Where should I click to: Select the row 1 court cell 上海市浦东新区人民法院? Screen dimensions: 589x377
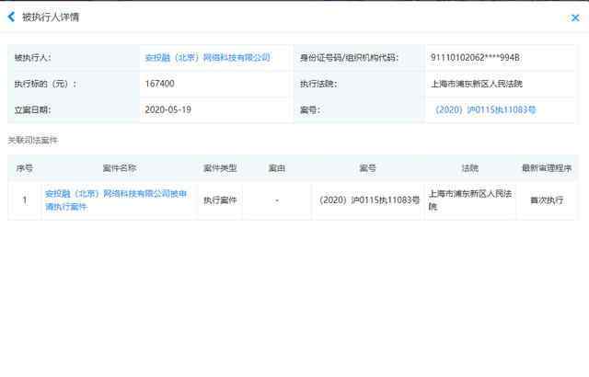point(470,200)
